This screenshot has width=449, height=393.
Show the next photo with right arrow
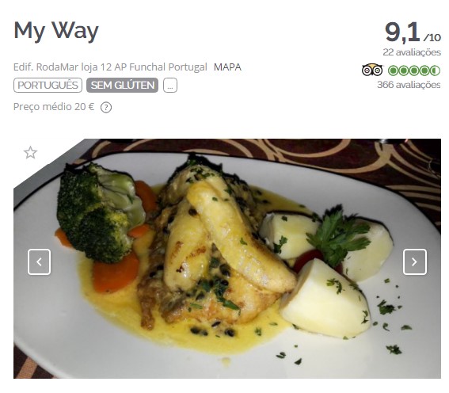click(415, 261)
